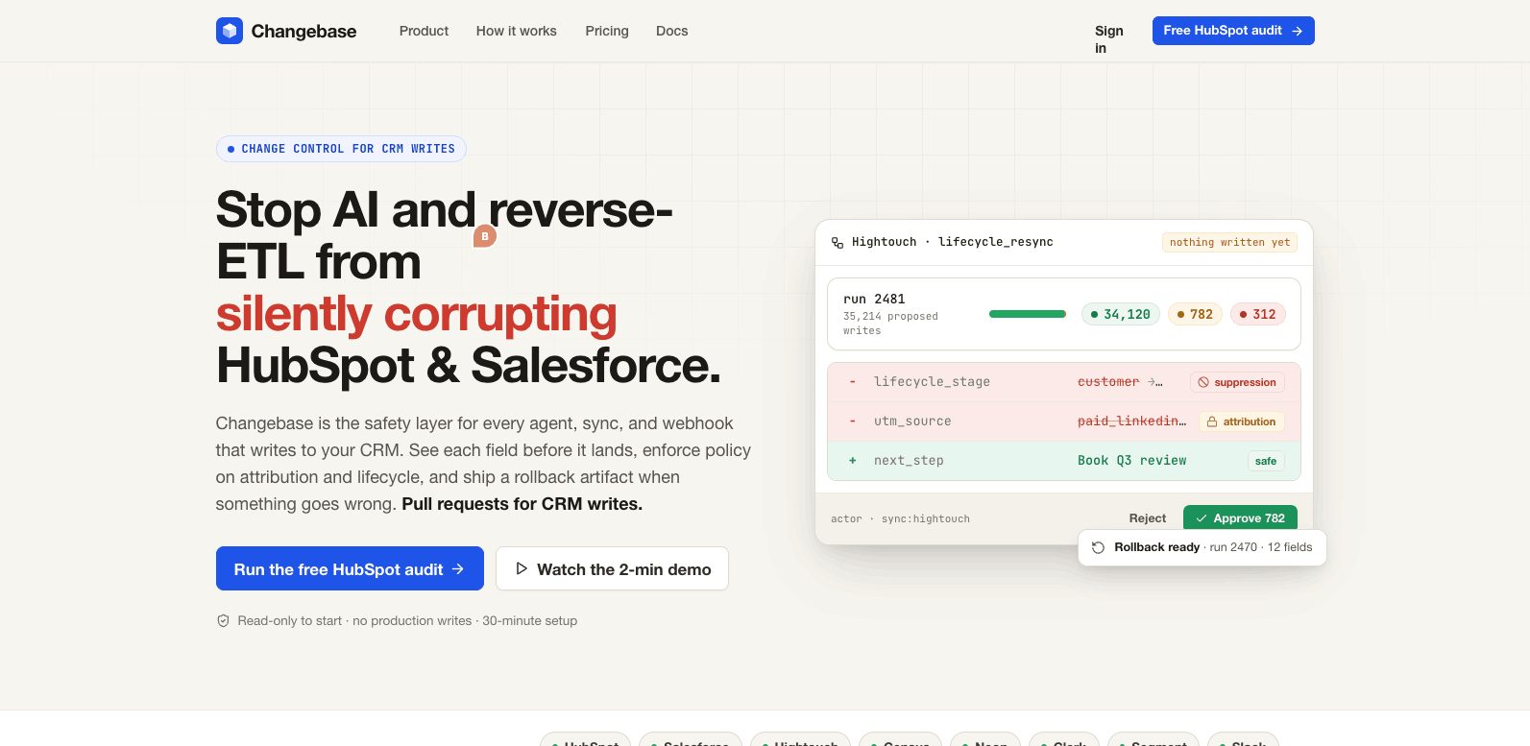The image size is (1530, 746).
Task: Click the run 2481 title
Action: coord(874,299)
